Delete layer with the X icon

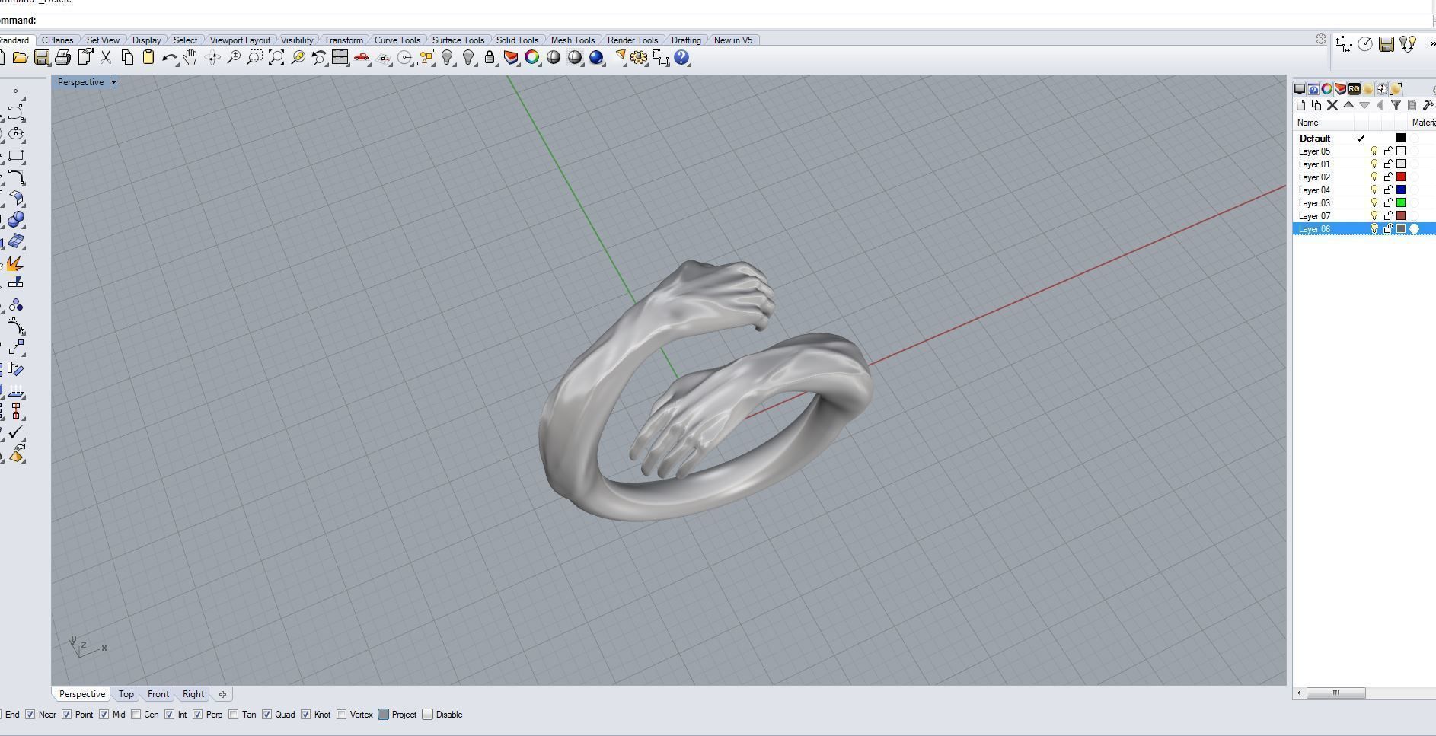pos(1332,106)
